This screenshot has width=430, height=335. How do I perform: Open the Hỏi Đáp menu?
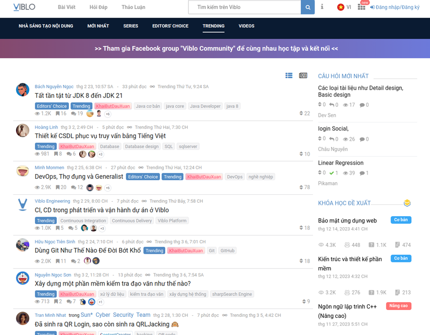99,7
